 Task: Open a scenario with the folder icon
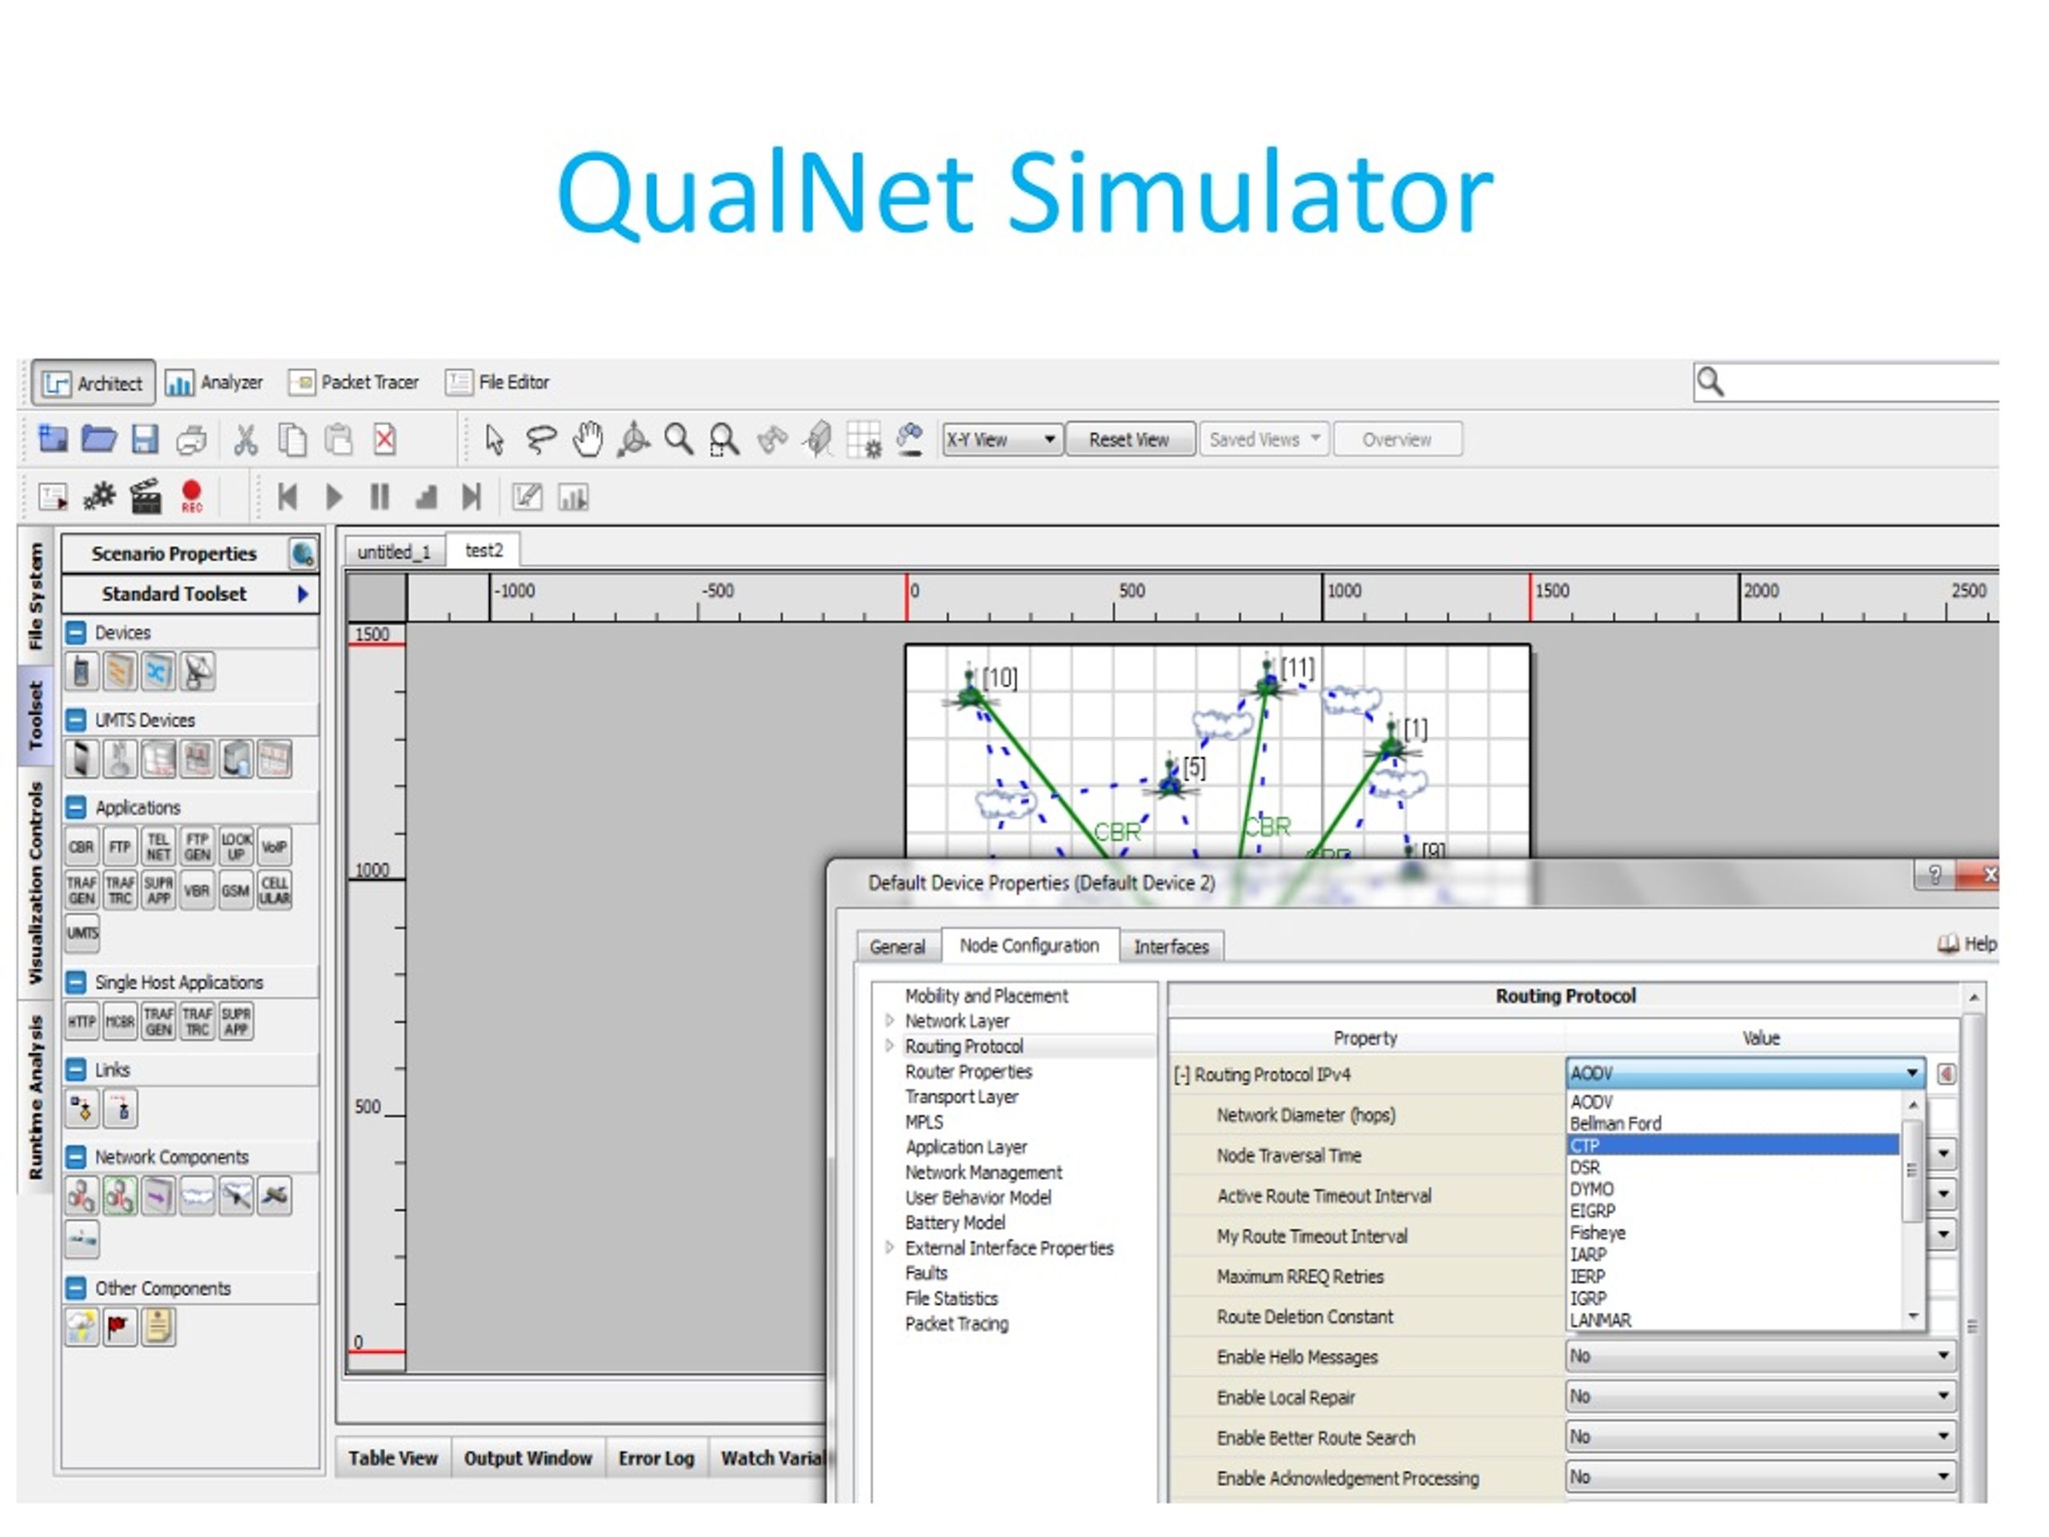[x=98, y=439]
